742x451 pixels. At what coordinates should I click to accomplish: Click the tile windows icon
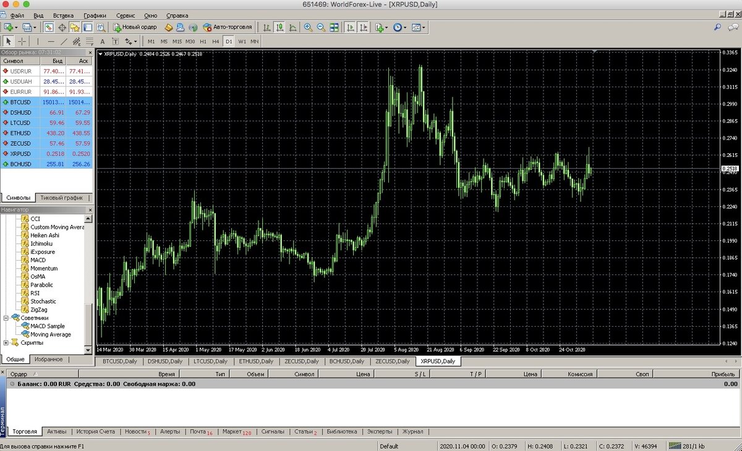(334, 27)
